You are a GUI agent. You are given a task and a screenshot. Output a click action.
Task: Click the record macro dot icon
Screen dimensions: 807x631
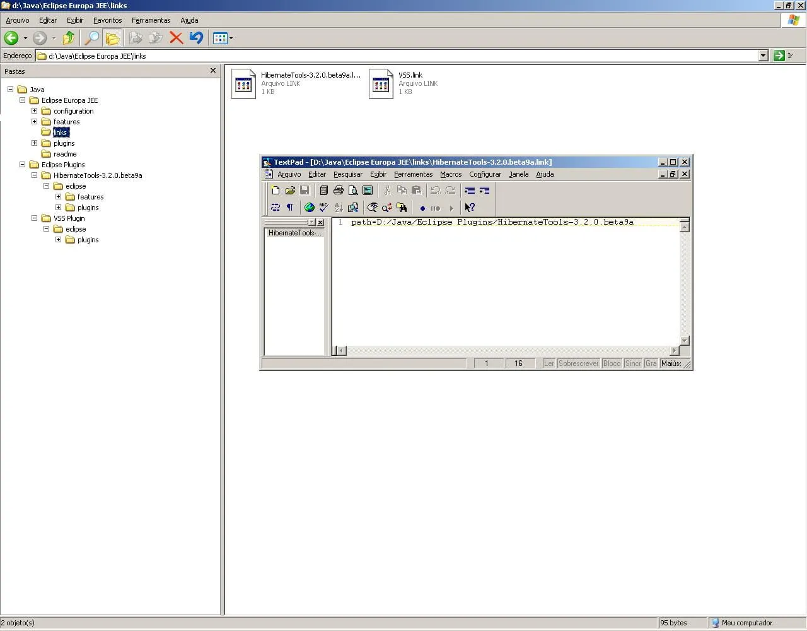point(422,208)
